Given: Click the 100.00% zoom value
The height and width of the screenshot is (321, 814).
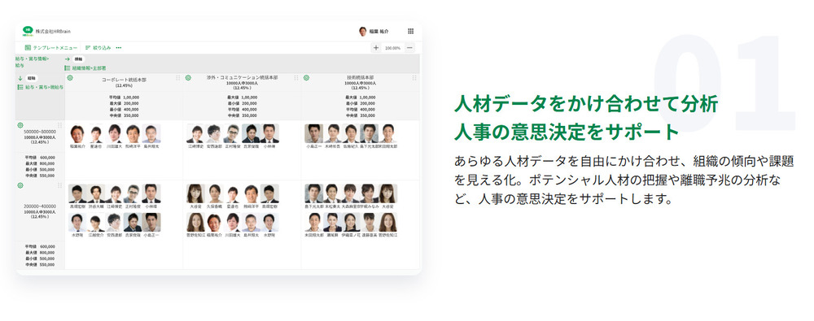Looking at the screenshot, I should pos(393,48).
